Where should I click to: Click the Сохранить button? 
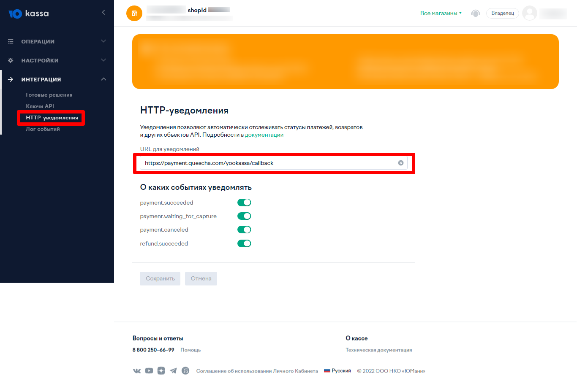click(160, 278)
